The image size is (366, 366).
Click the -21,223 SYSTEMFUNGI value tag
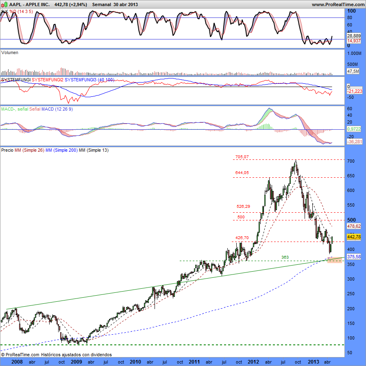pos(355,91)
